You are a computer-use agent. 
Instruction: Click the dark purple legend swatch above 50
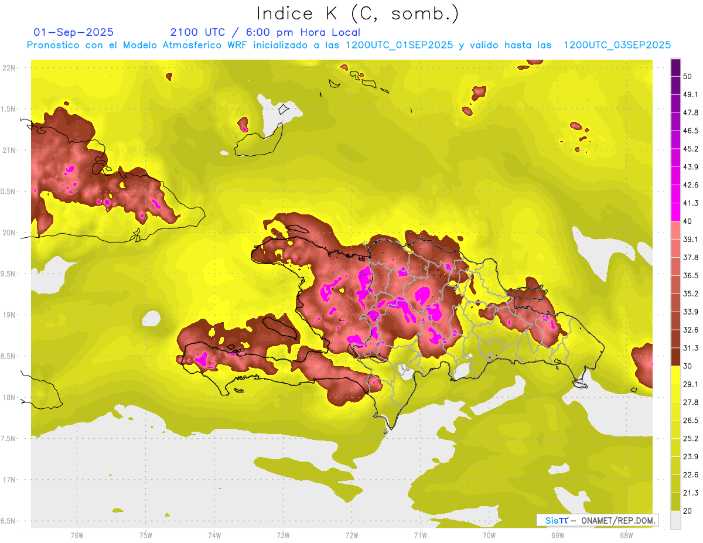676,67
